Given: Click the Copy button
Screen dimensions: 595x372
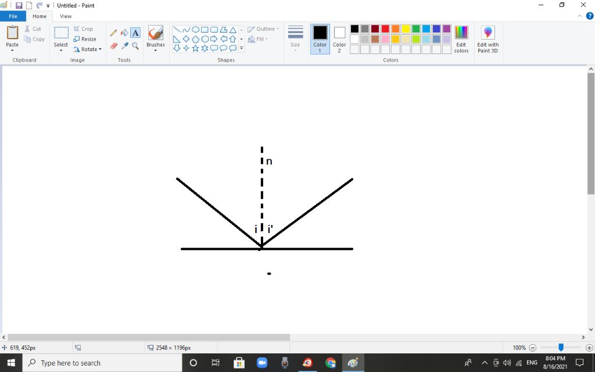Looking at the screenshot, I should (34, 39).
